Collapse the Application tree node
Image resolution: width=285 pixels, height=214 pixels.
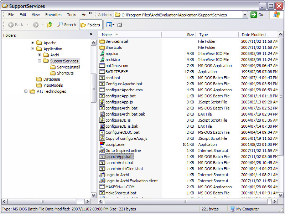[x=32, y=49]
